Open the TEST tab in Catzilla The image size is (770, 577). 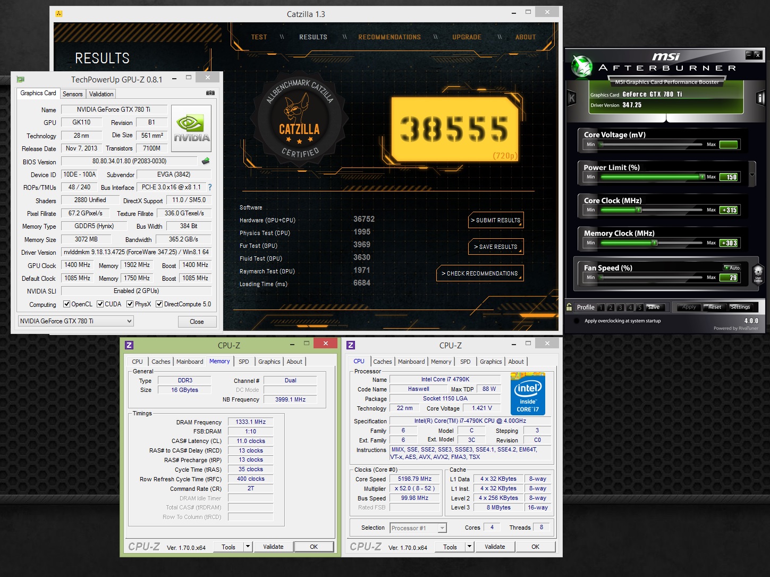(x=259, y=37)
